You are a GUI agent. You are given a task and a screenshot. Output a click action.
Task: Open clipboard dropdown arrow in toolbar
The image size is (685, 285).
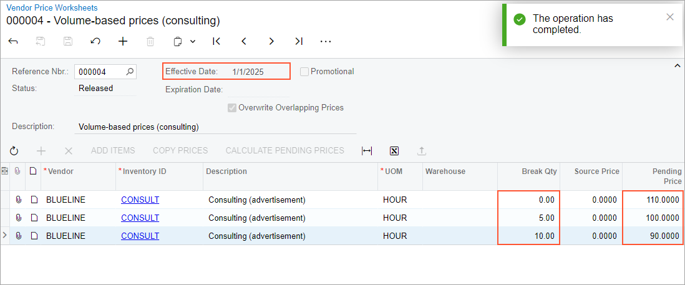(193, 41)
